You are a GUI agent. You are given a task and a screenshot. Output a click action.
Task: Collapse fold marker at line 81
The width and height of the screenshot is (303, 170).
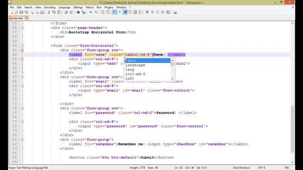22,140
